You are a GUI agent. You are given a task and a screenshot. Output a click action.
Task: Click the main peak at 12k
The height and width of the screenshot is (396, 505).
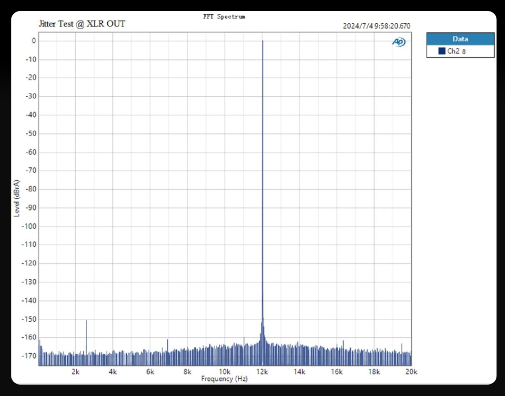coord(263,143)
